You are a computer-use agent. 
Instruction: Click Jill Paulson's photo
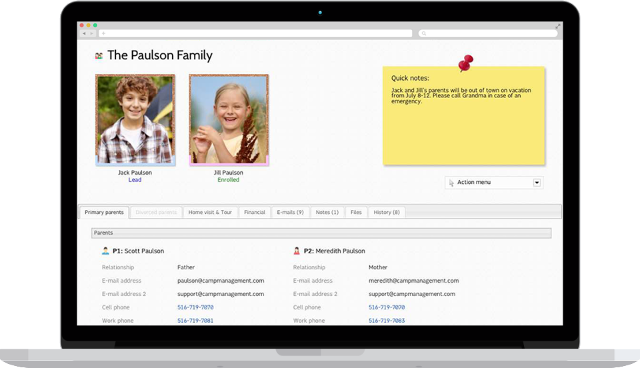[x=229, y=120]
